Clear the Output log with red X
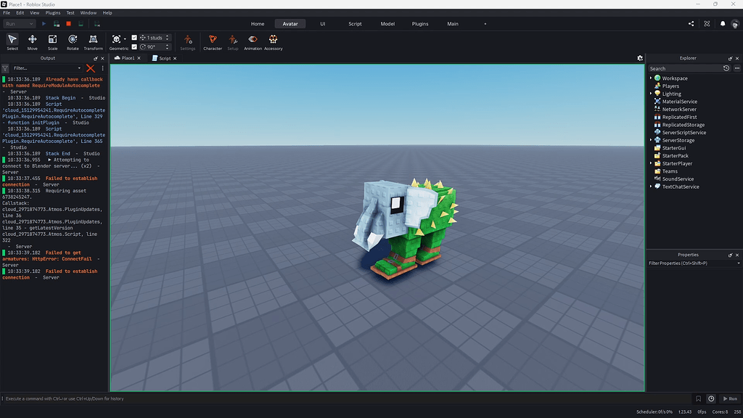Screen dimensions: 743x418 [x=91, y=68]
